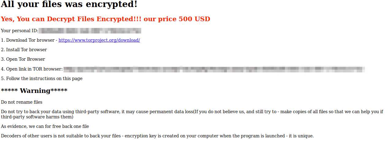This screenshot has width=390, height=142.
Task: Click the 'Do not rename files' line
Action: tap(22, 102)
